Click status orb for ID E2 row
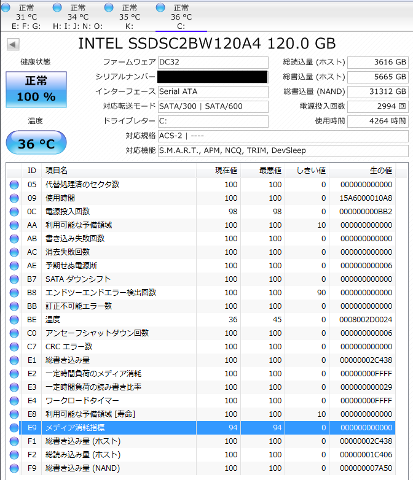Viewport: 413px width, 480px height. click(x=14, y=373)
